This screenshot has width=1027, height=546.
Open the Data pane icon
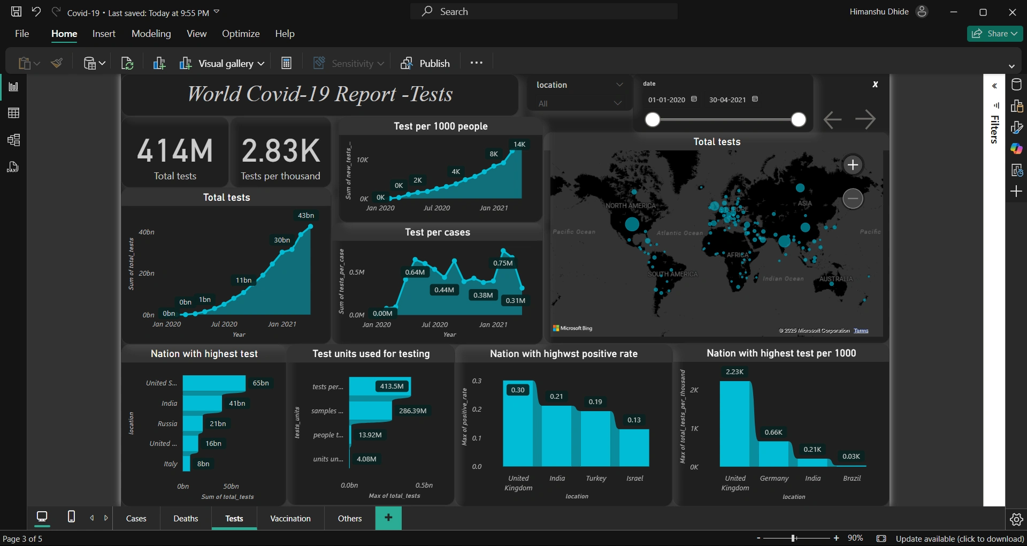pos(1016,85)
